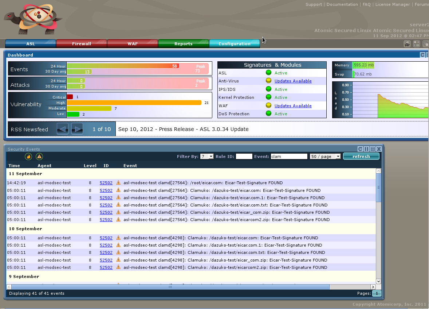Click the events list scroll right arrow

click(373, 287)
